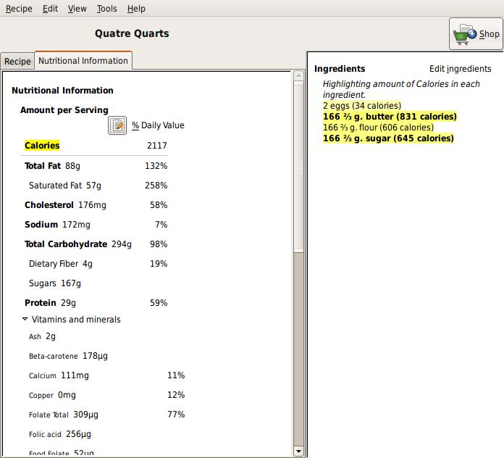
Task: Click the Cholesterol nutrient label
Action: click(x=49, y=205)
